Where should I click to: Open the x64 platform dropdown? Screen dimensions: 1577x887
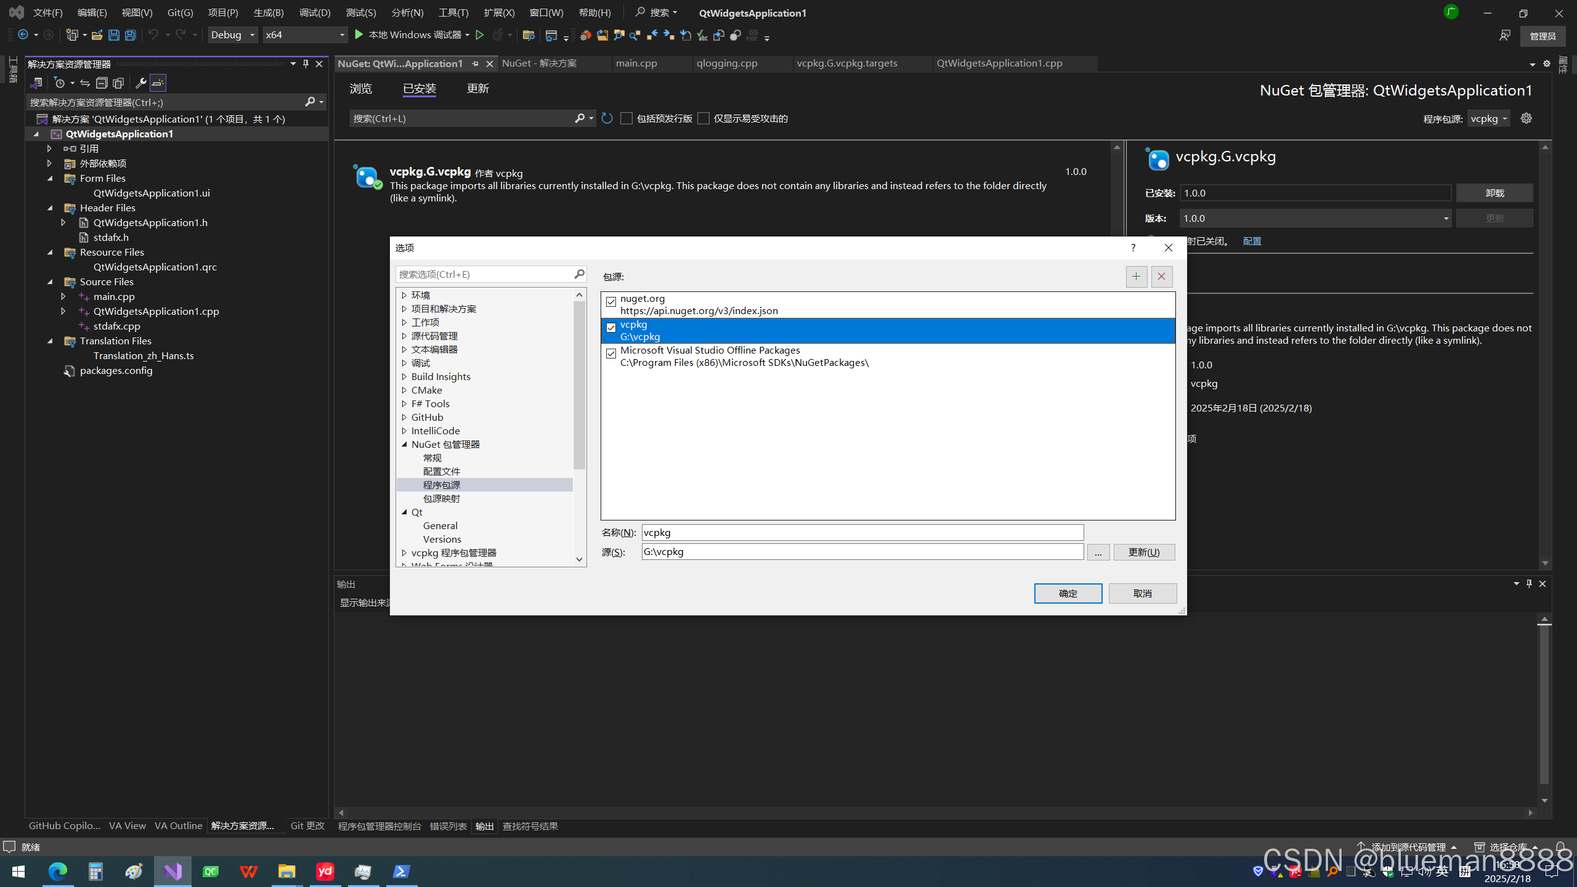(x=305, y=35)
